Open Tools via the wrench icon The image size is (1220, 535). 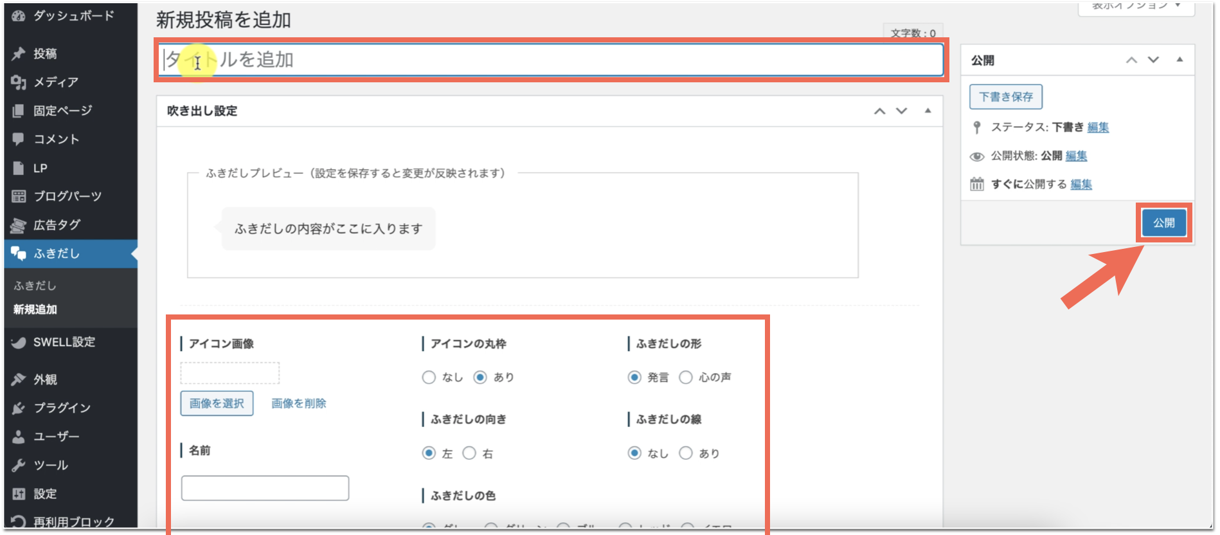(x=18, y=465)
